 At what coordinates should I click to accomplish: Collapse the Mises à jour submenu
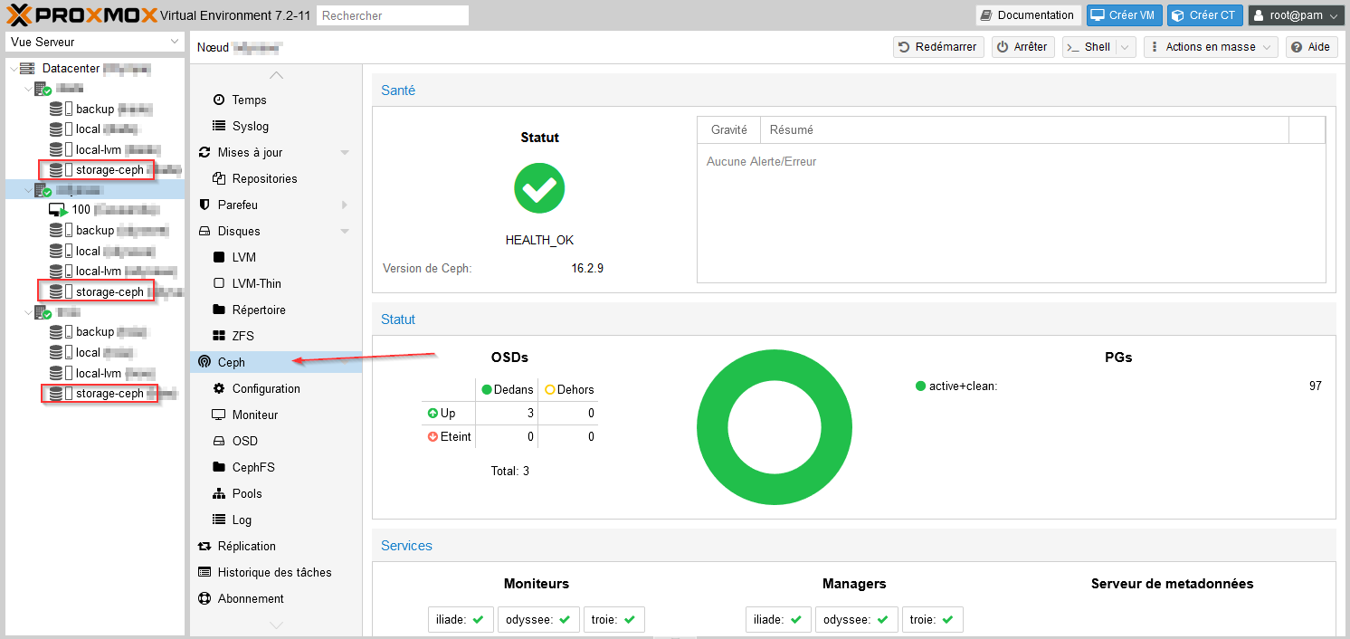click(345, 152)
